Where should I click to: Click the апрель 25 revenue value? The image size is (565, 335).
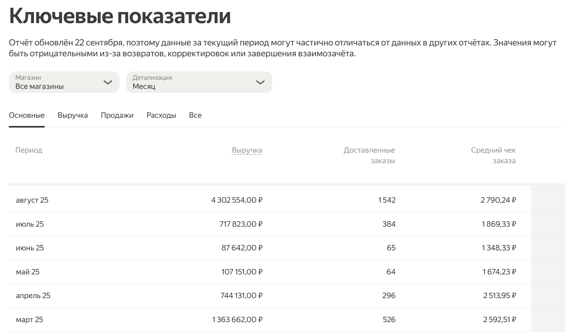click(x=241, y=296)
